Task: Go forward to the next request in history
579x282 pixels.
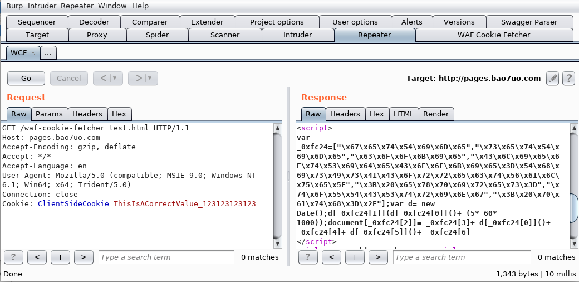Action: [x=138, y=79]
